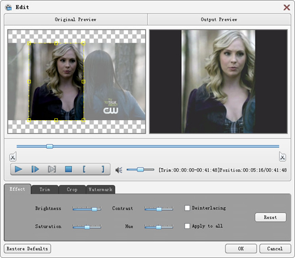Switch to the Trim tab
Screen dimensions: 295x258
coord(45,189)
